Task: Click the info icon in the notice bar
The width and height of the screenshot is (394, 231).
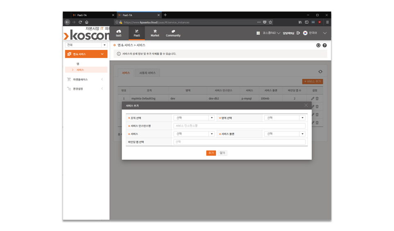Action: (119, 54)
